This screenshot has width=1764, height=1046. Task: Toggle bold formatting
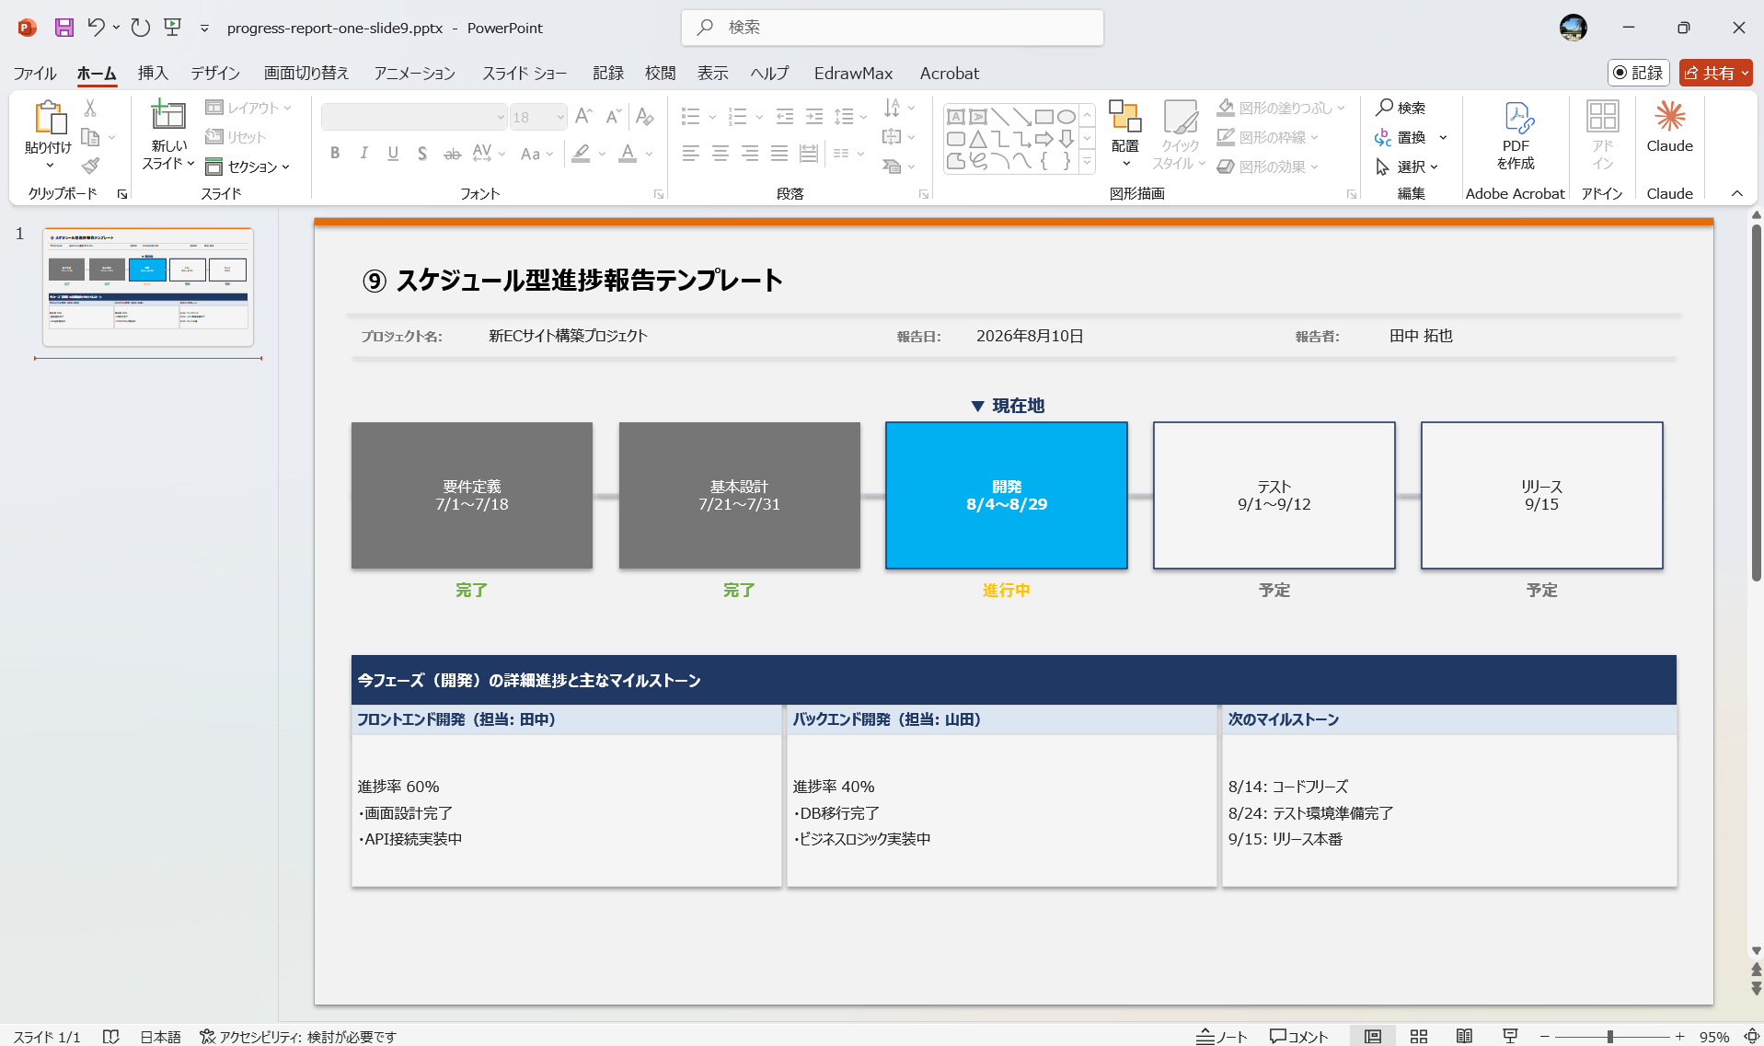click(x=335, y=154)
